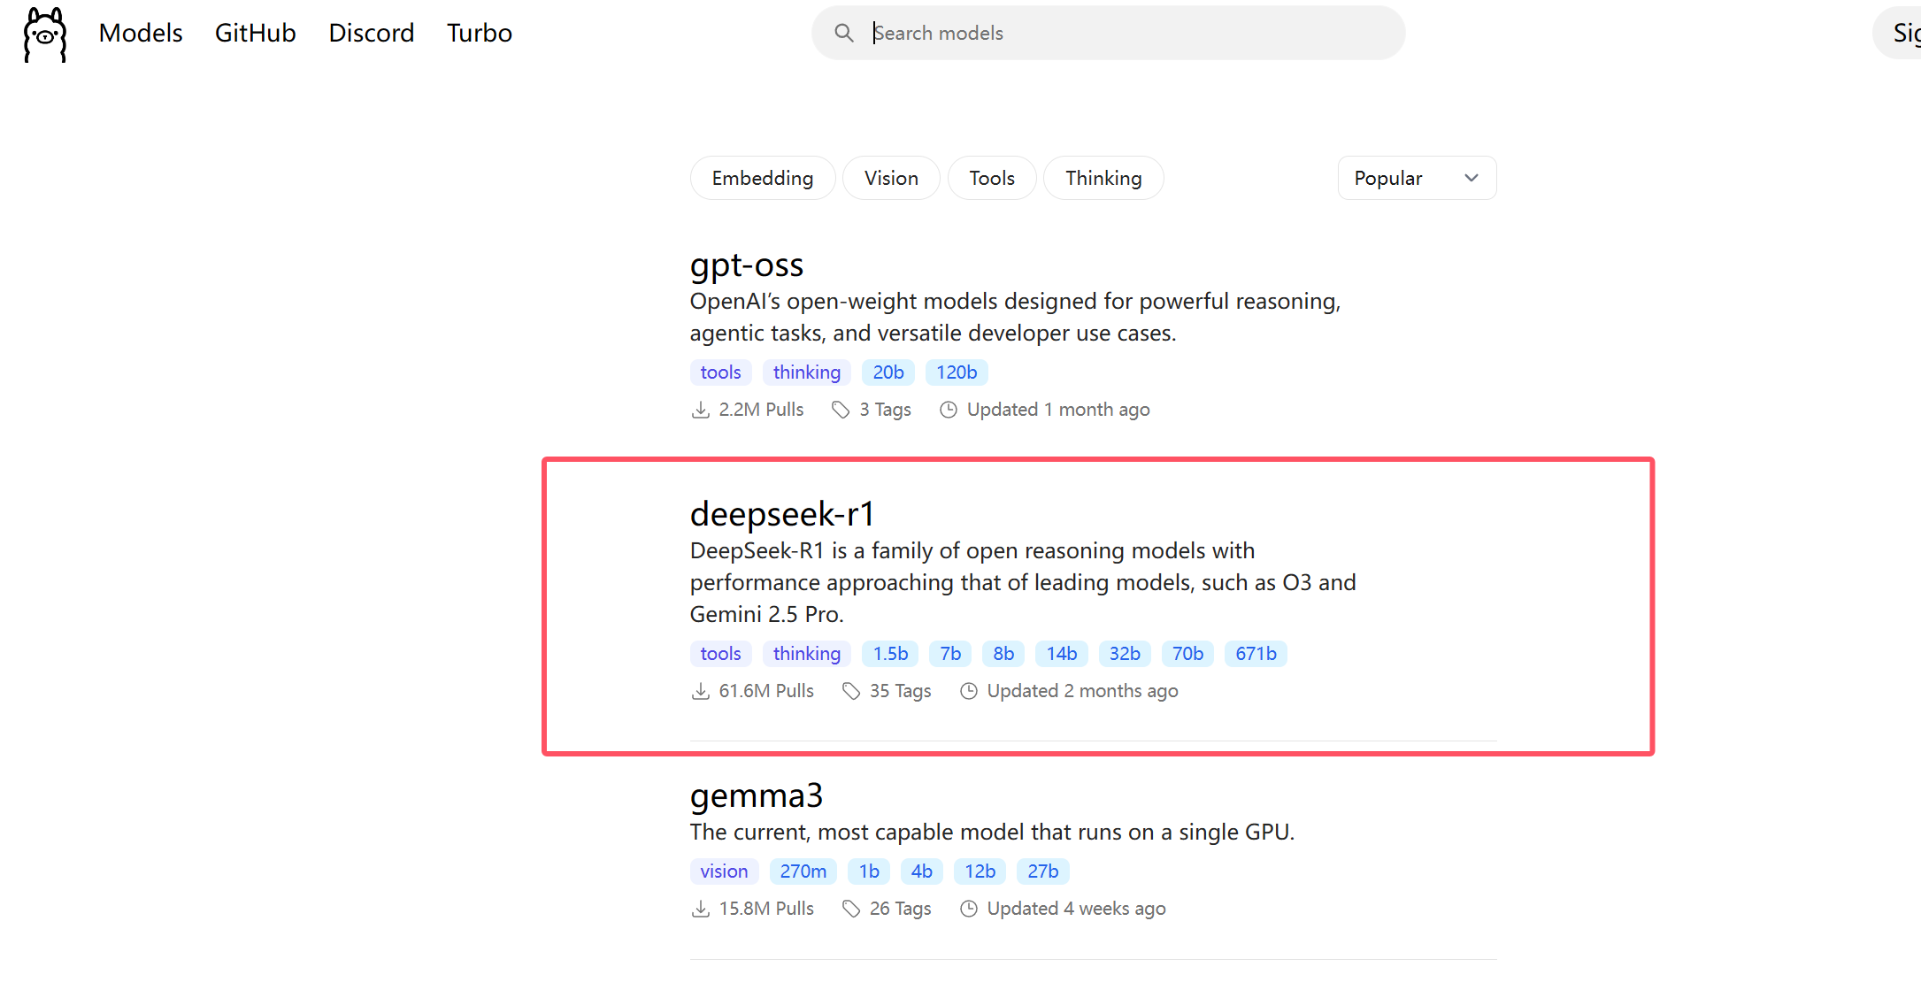Screen dimensions: 1921x998
Task: Open the Turbo nav item
Action: (x=479, y=33)
